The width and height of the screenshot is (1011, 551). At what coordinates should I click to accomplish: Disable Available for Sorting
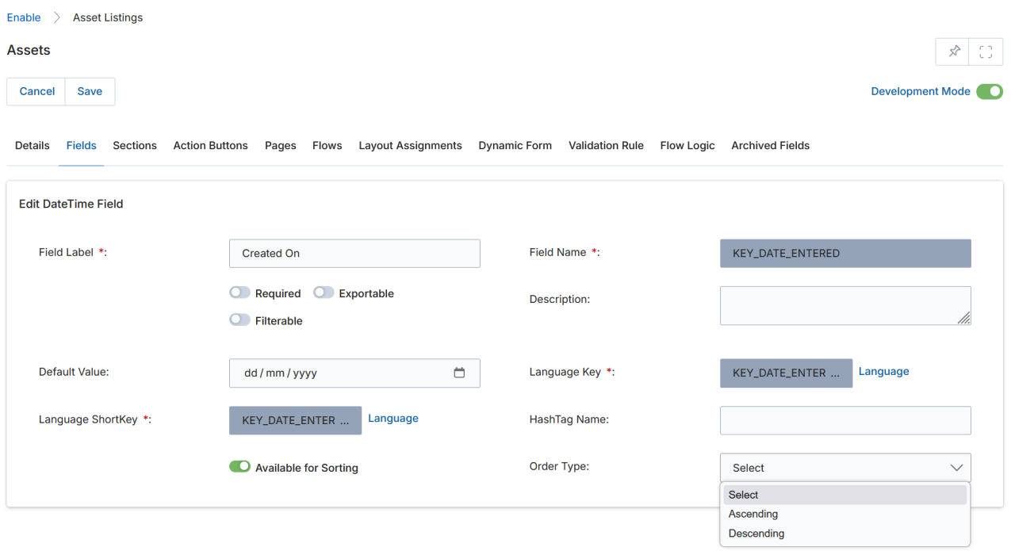point(239,466)
